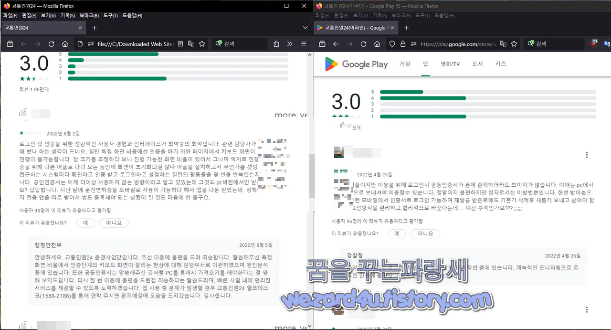This screenshot has height=330, width=611.
Task: Open 도구(T) menu in left window
Action: pyautogui.click(x=110, y=16)
